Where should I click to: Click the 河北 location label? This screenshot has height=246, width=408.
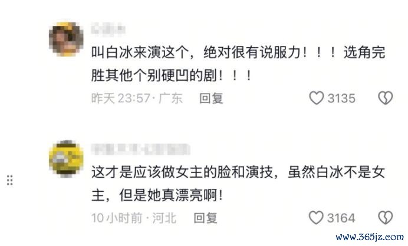pyautogui.click(x=164, y=218)
